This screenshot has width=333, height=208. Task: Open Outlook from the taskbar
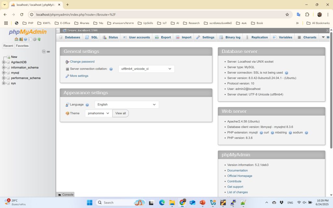point(193,202)
